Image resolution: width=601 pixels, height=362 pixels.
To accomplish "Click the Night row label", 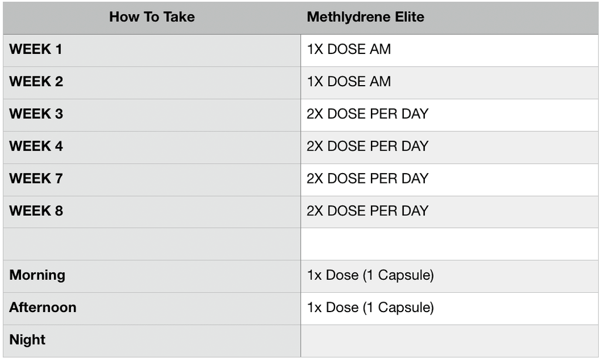I will coord(28,340).
